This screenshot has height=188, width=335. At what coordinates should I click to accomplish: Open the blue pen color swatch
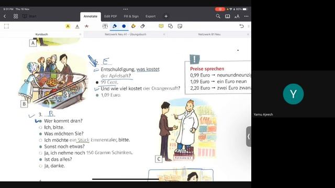[x=124, y=26]
